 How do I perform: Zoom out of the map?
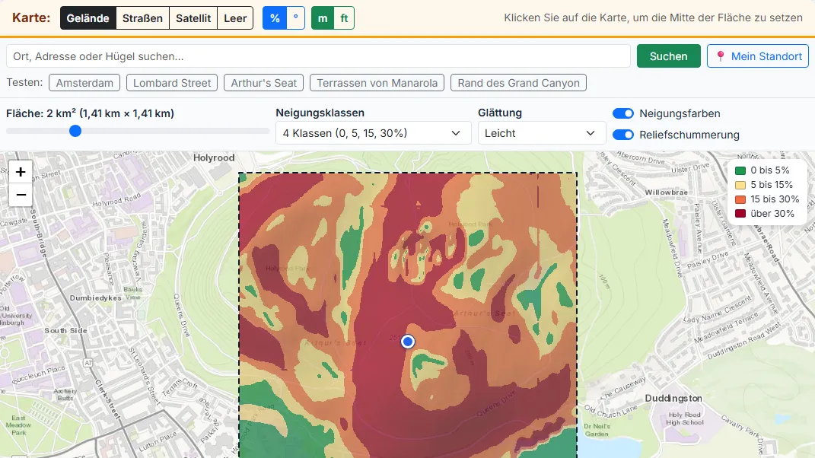pyautogui.click(x=21, y=195)
